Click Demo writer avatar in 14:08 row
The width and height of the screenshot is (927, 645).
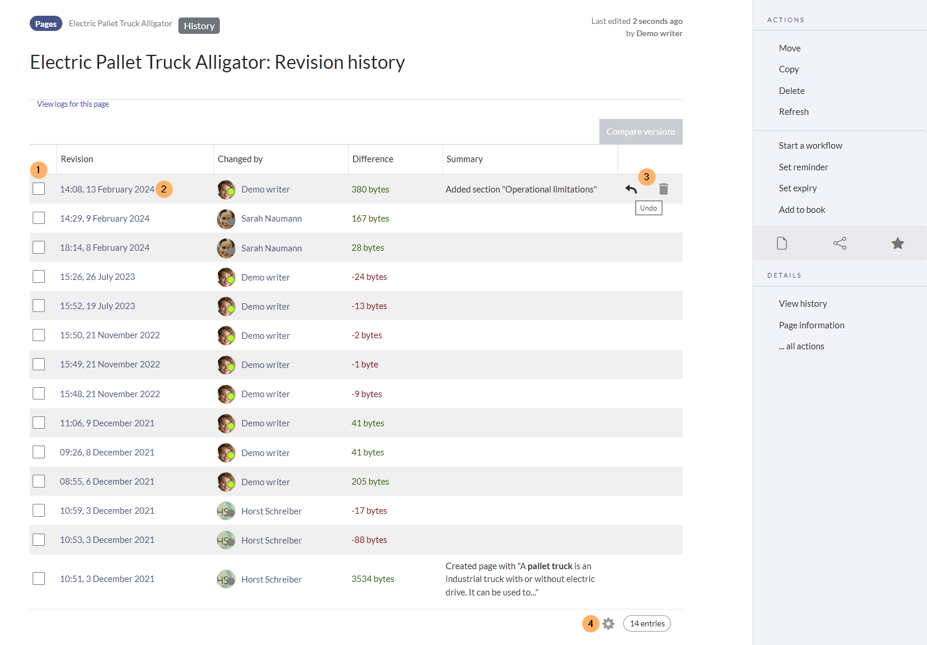(226, 190)
